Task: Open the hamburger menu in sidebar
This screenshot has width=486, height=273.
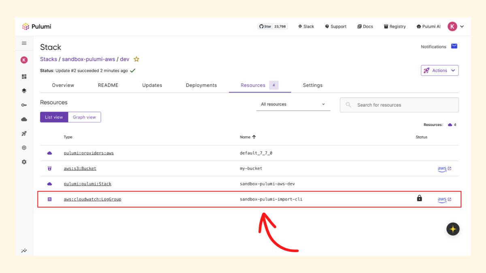Action: (x=24, y=43)
